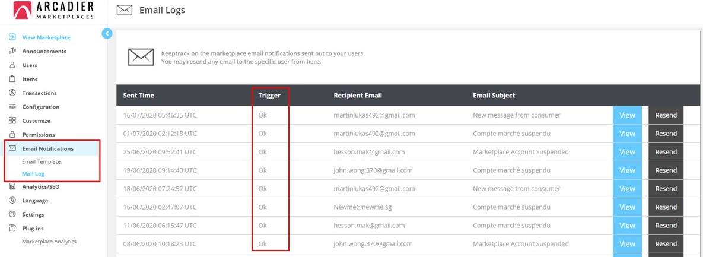
Task: Click the Settings gear icon
Action: [12, 214]
